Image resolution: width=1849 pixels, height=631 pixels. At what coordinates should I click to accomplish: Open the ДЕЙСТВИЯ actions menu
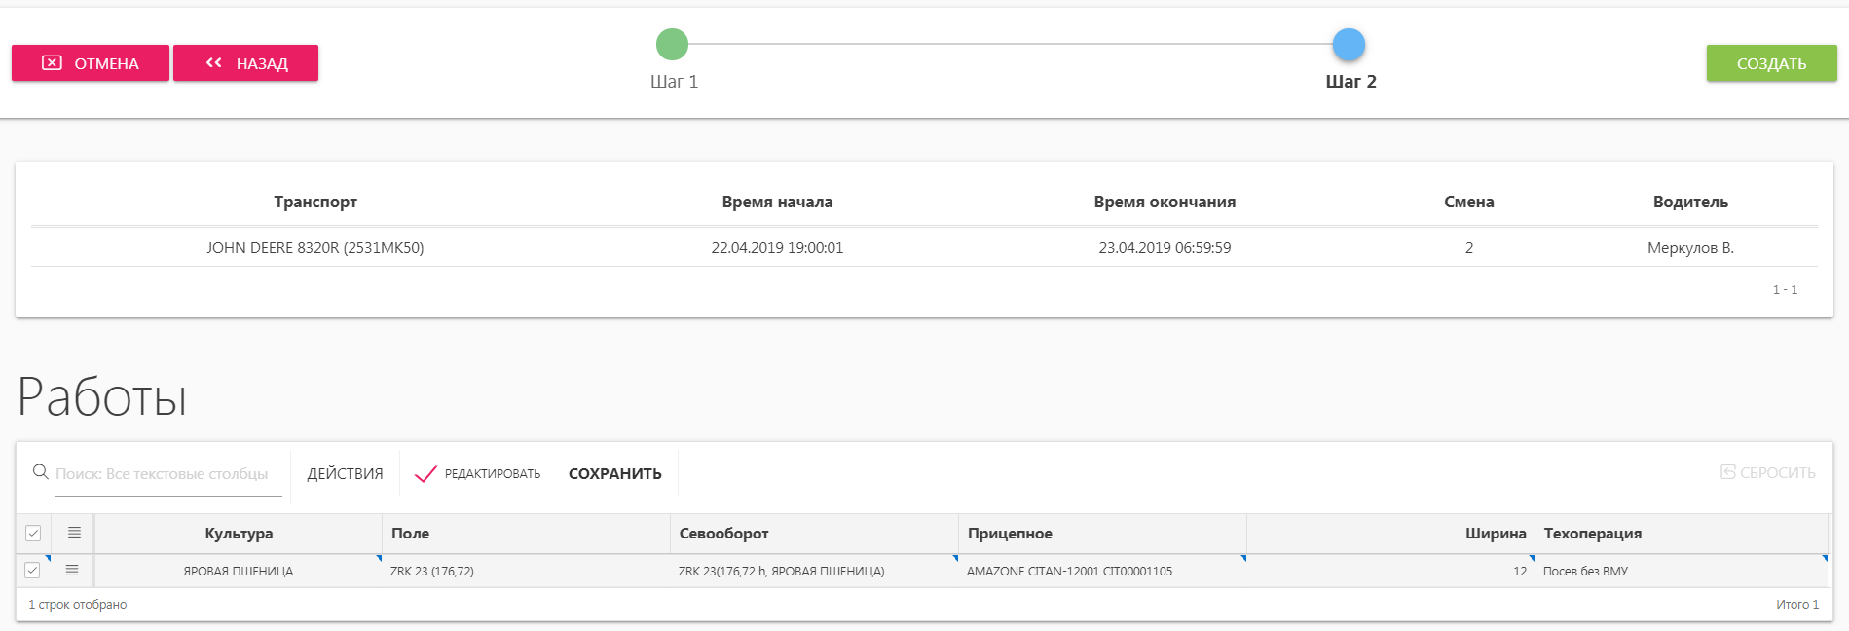(x=345, y=474)
